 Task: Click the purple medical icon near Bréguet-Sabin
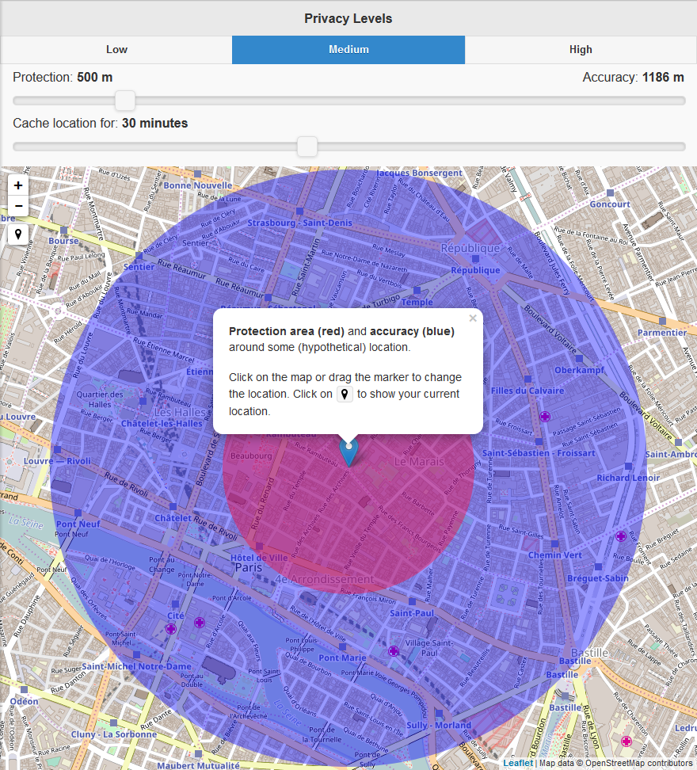(621, 536)
